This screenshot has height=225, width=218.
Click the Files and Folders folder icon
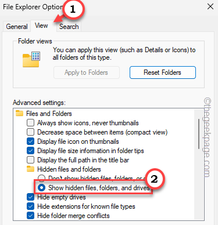[x=19, y=113]
